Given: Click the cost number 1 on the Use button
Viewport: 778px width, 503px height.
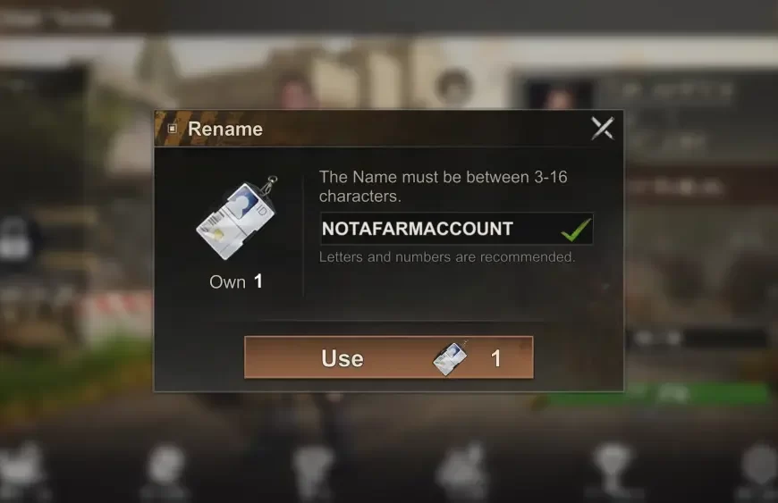Looking at the screenshot, I should coord(495,358).
